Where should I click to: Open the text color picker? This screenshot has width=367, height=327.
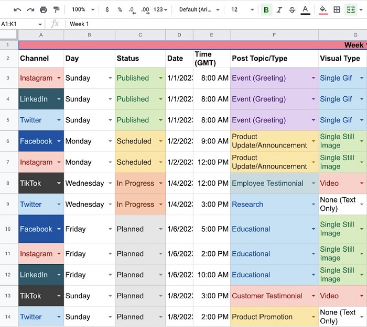pyautogui.click(x=305, y=10)
